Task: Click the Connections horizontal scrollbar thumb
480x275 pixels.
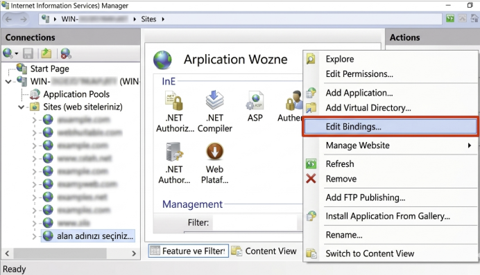Action: [60, 254]
